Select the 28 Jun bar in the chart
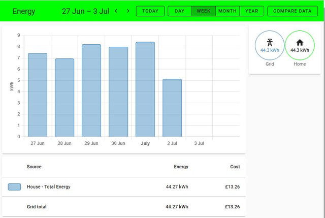Image resolution: width=325 pixels, height=218 pixels. pos(64,98)
